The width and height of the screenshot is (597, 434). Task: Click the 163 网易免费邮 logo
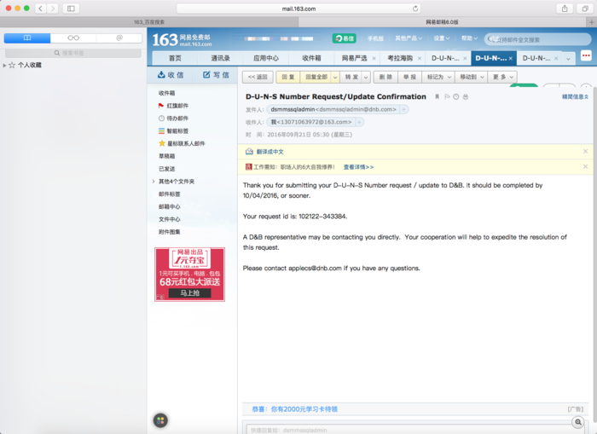[182, 39]
